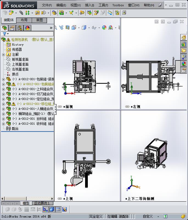Open the 编辑(E) menu
Image resolution: width=188 pixels, height=220 pixels.
(x=61, y=5)
